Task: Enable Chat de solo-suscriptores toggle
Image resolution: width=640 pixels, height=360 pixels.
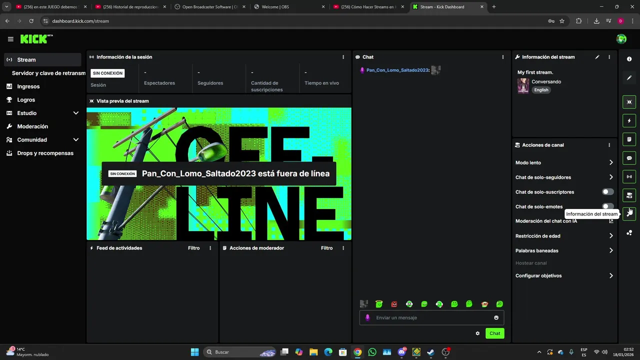Action: pyautogui.click(x=607, y=192)
